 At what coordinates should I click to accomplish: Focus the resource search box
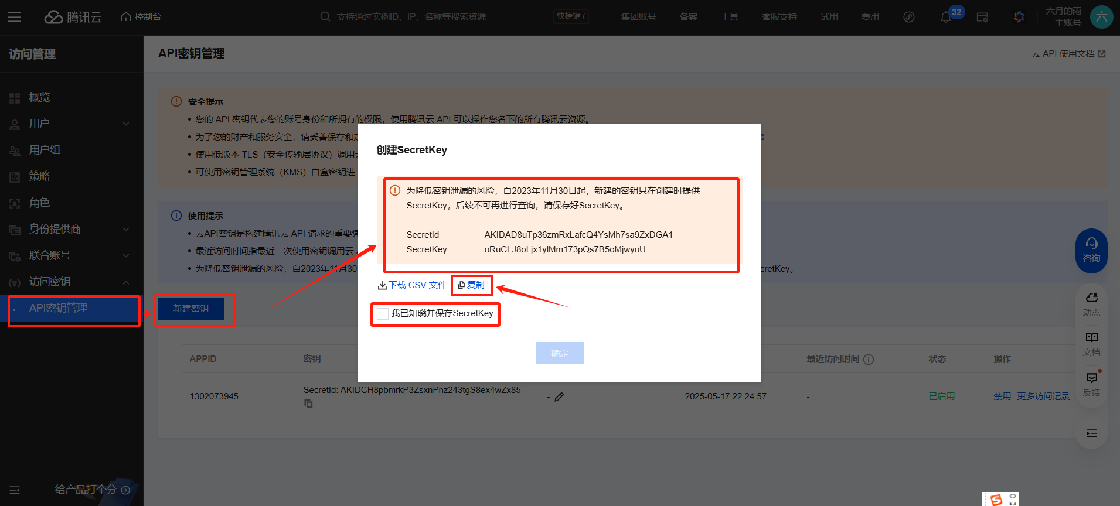click(x=431, y=17)
